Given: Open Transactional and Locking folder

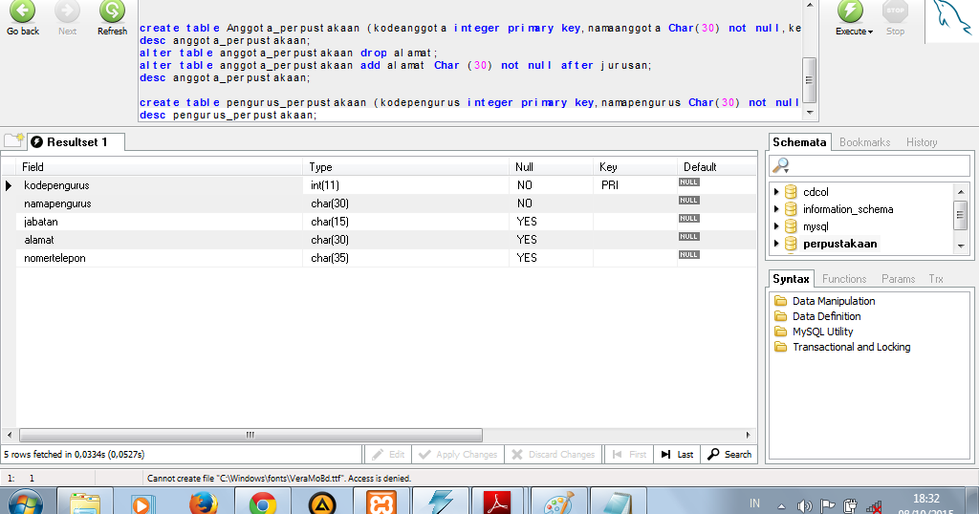Looking at the screenshot, I should 842,347.
